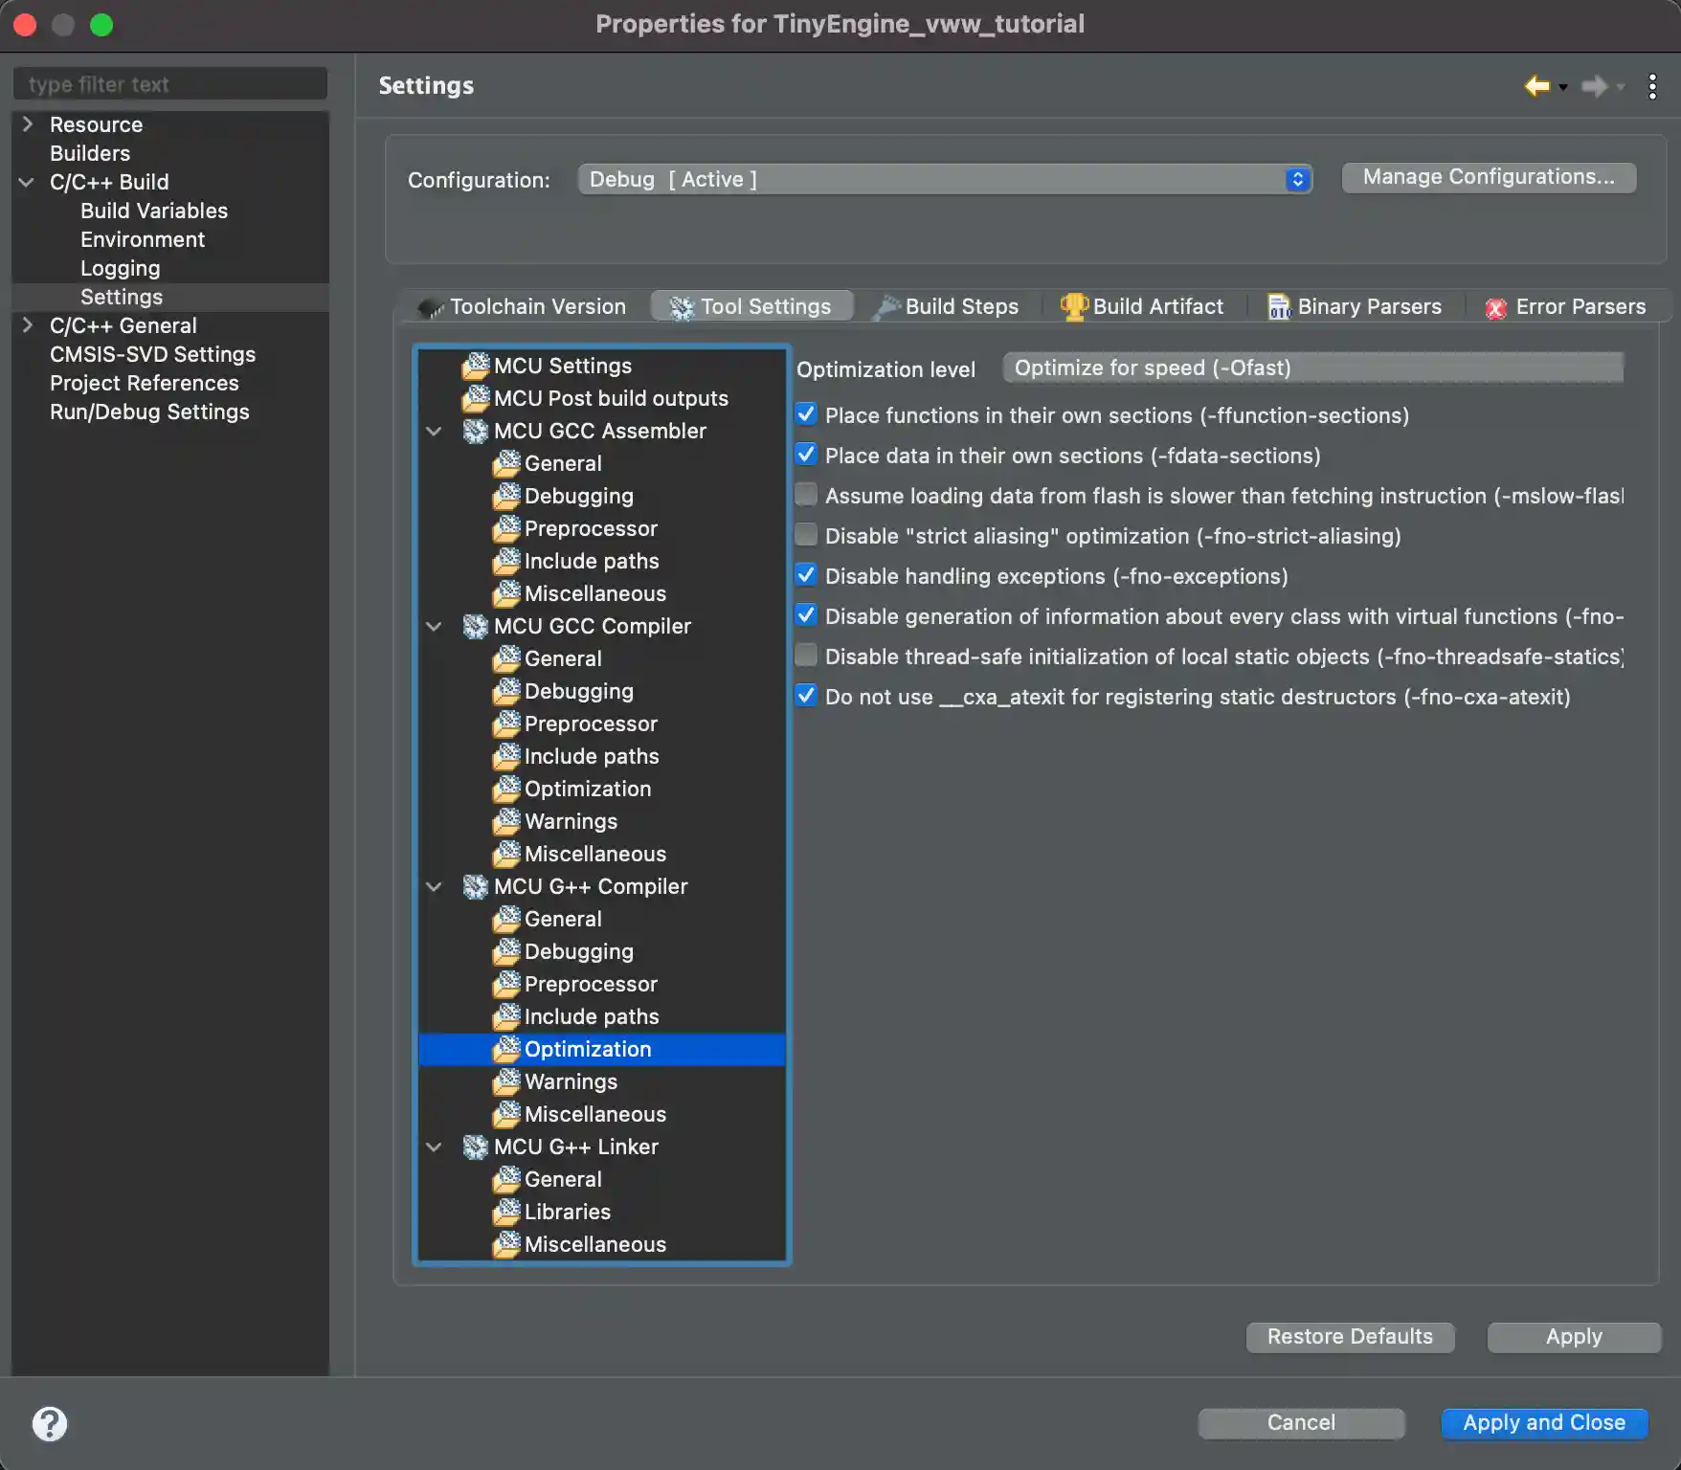
Task: Click the Restore Defaults button
Action: 1350,1337
